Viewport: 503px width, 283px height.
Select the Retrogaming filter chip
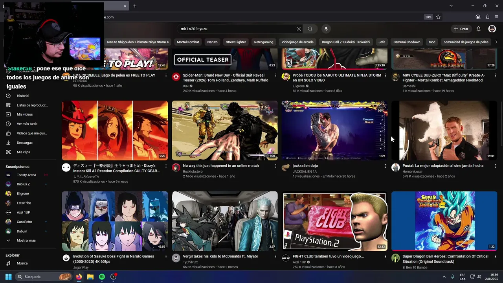[264, 42]
